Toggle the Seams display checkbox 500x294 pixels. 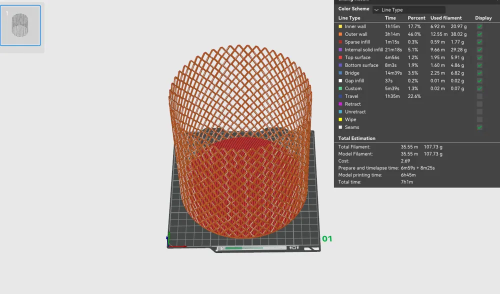[479, 127]
